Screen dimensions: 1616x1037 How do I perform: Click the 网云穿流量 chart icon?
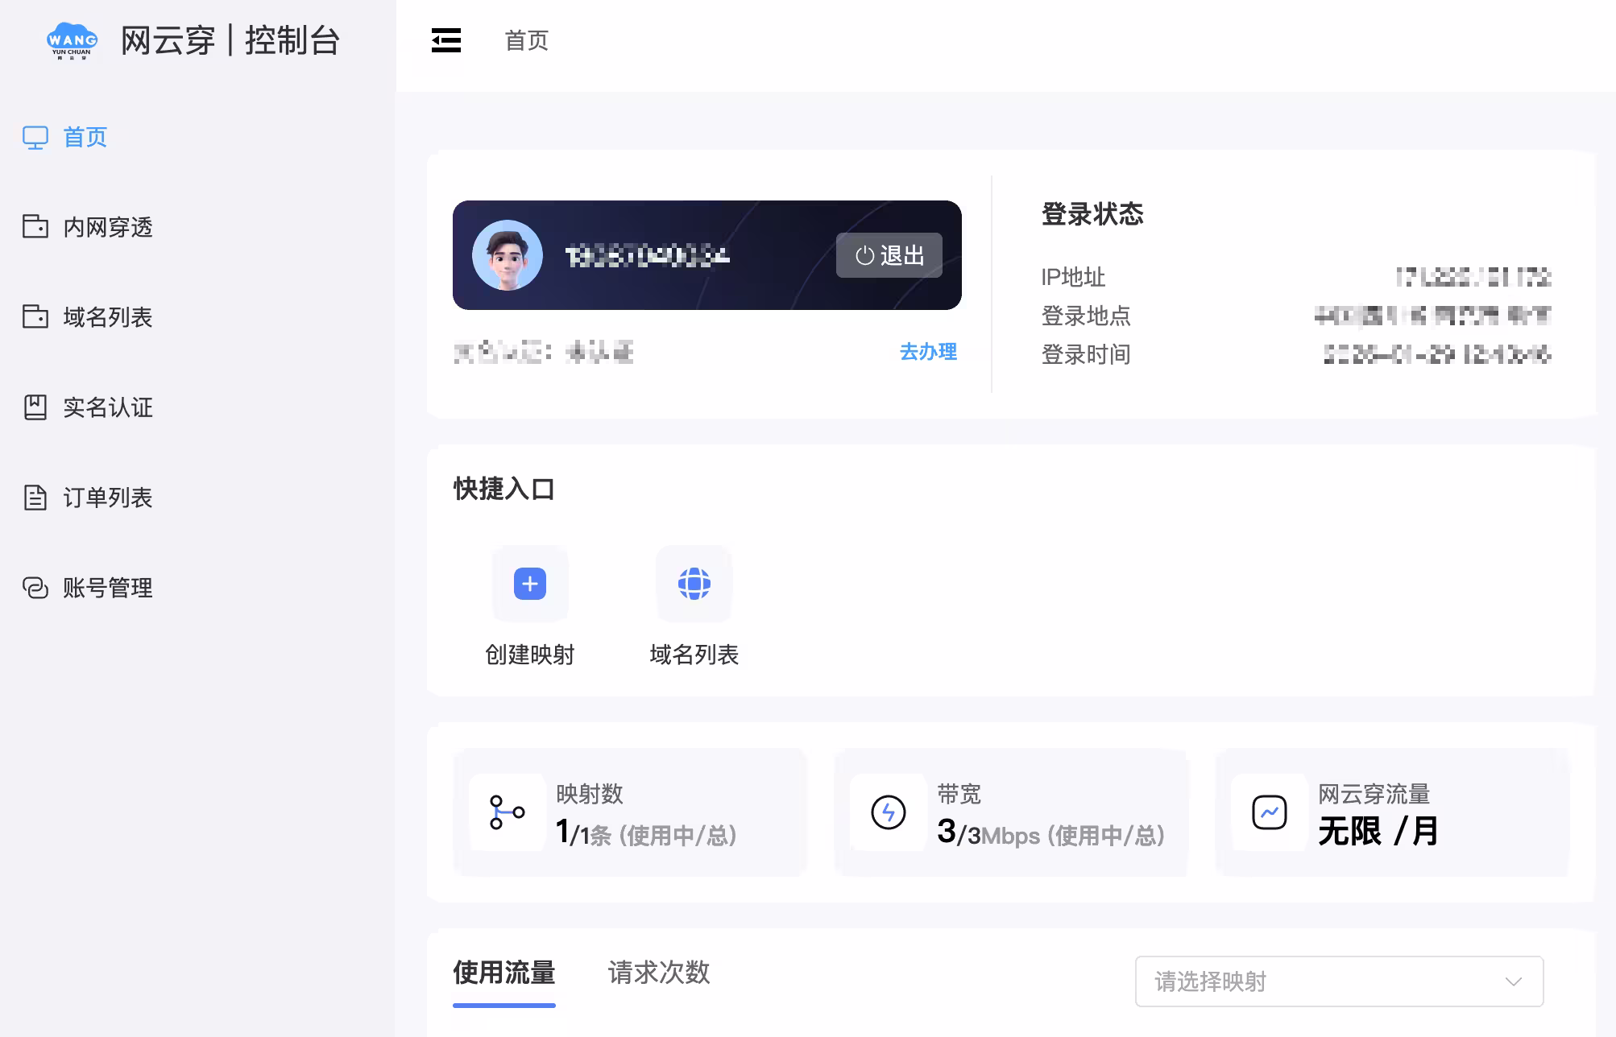tap(1270, 812)
